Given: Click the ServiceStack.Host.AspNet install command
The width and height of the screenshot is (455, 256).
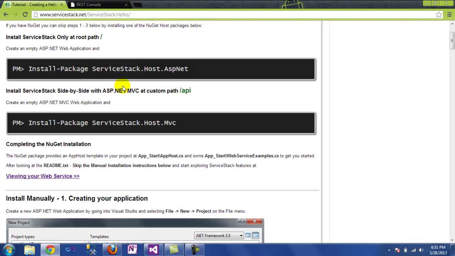Looking at the screenshot, I should [161, 69].
